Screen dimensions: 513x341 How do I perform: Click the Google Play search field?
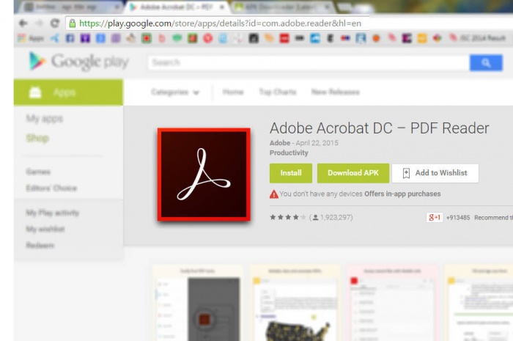point(309,62)
